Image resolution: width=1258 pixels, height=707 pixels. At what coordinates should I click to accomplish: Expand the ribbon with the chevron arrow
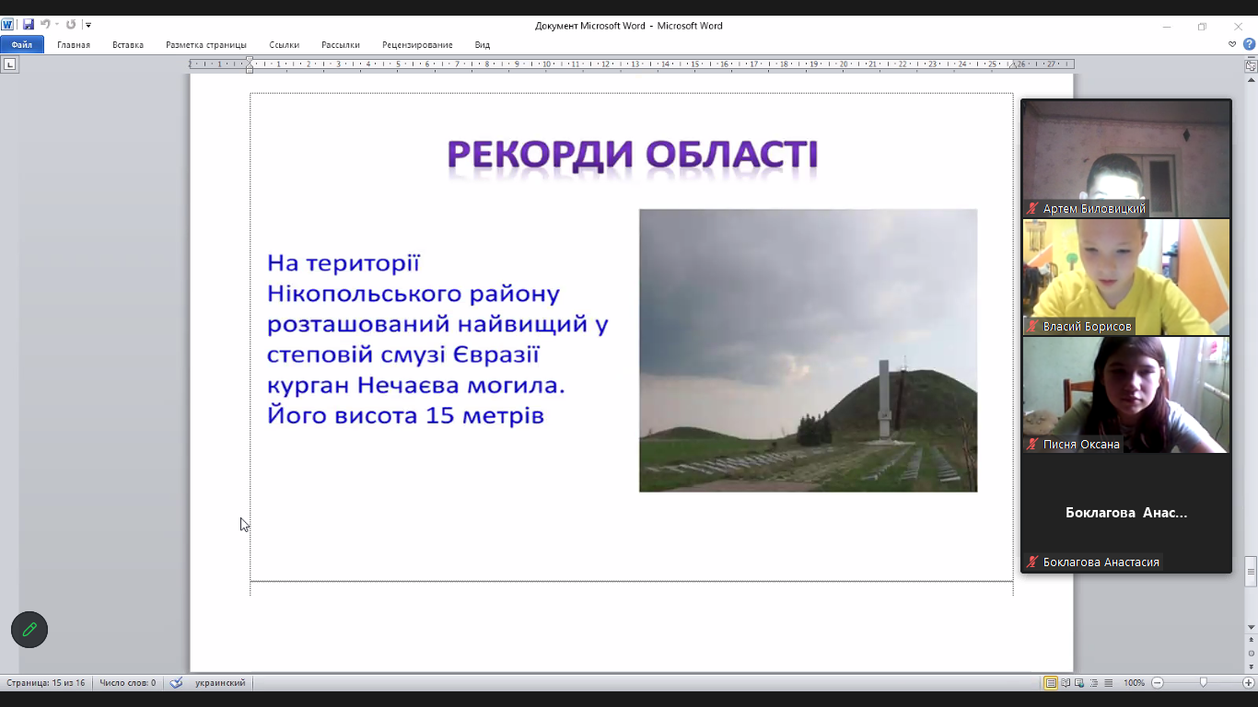click(1232, 44)
